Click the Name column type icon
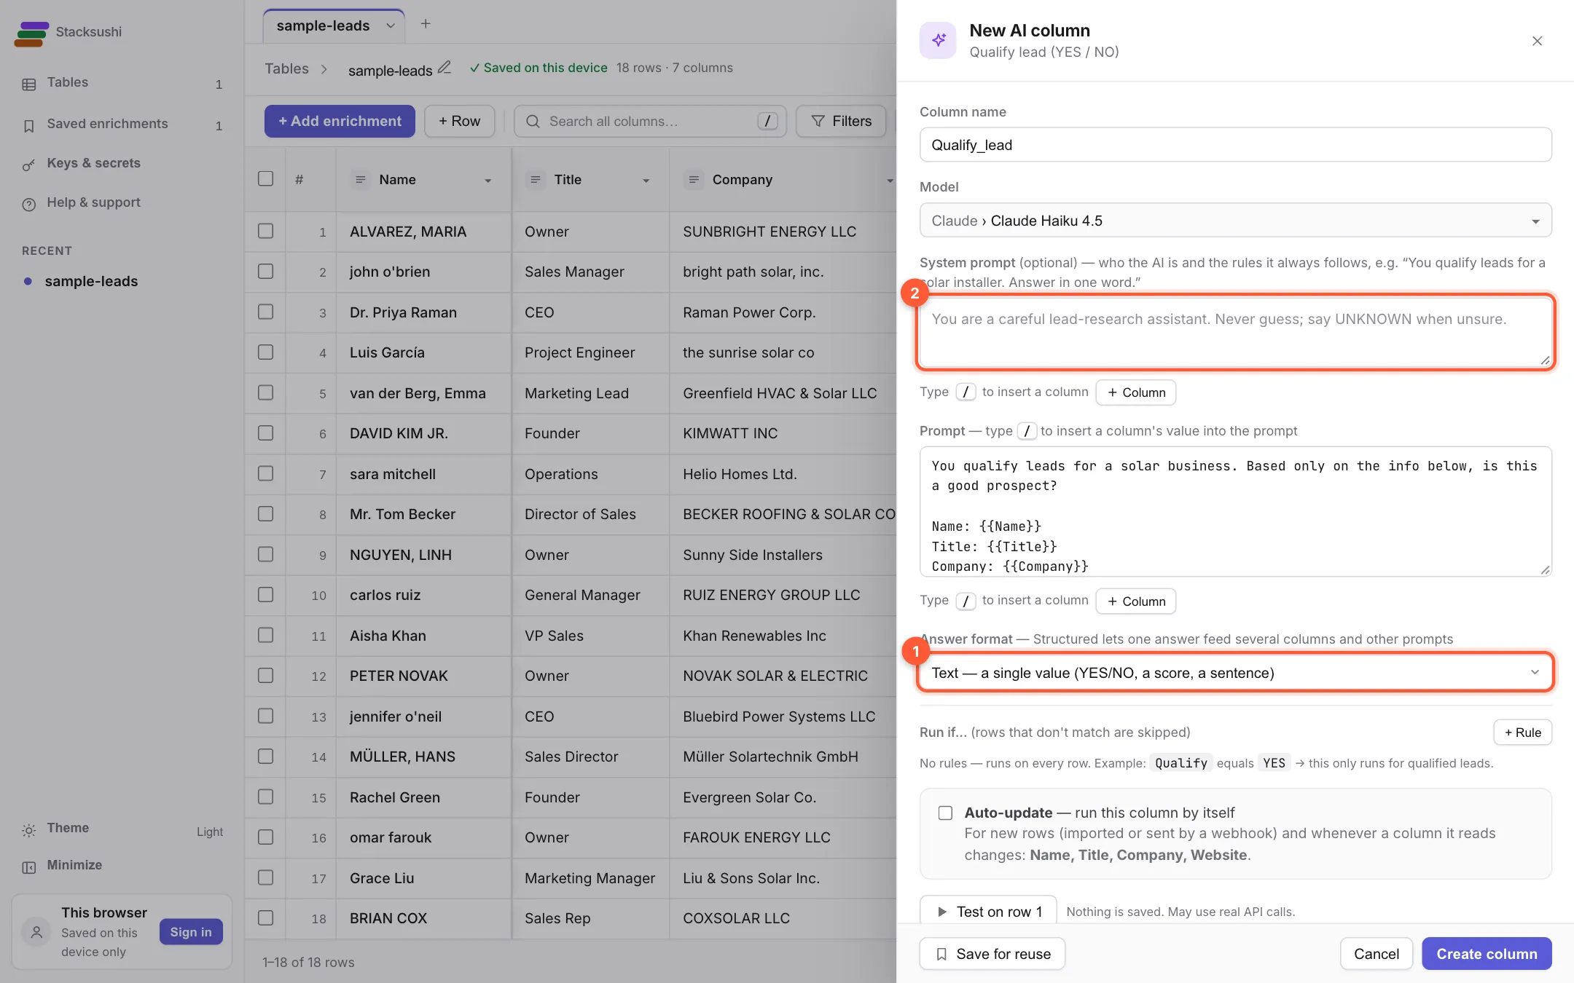Image resolution: width=1574 pixels, height=983 pixels. tap(360, 180)
